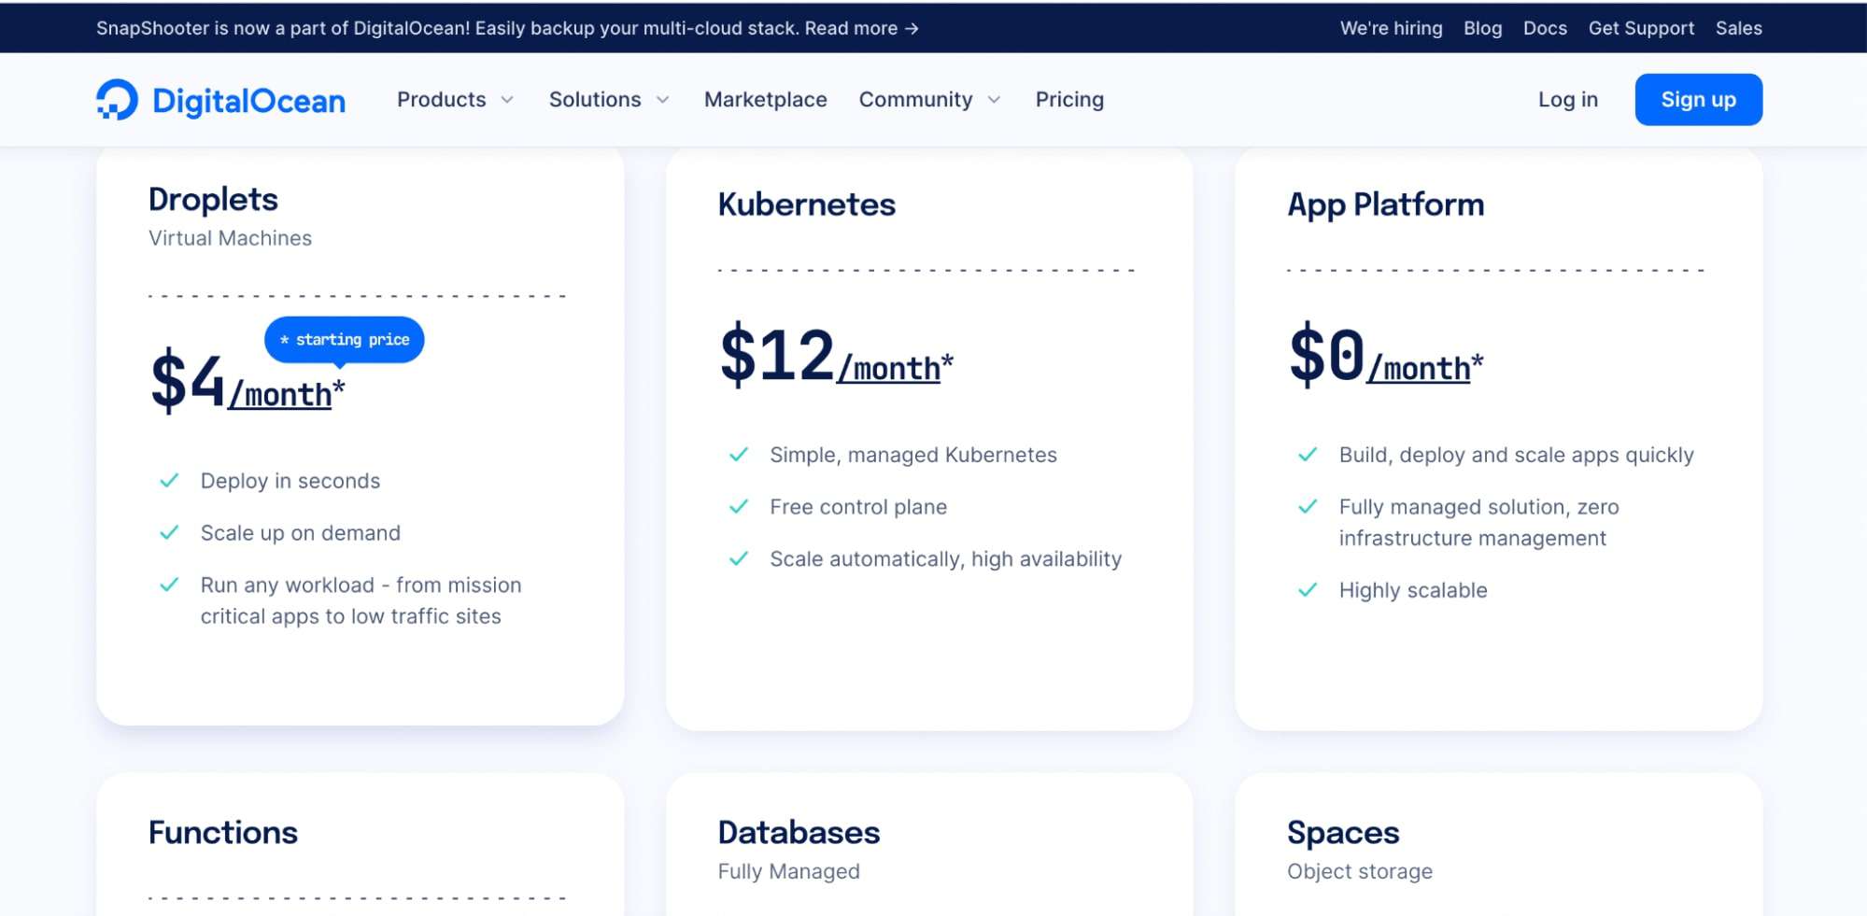Select the App Platform card title
The width and height of the screenshot is (1867, 916).
(x=1386, y=204)
